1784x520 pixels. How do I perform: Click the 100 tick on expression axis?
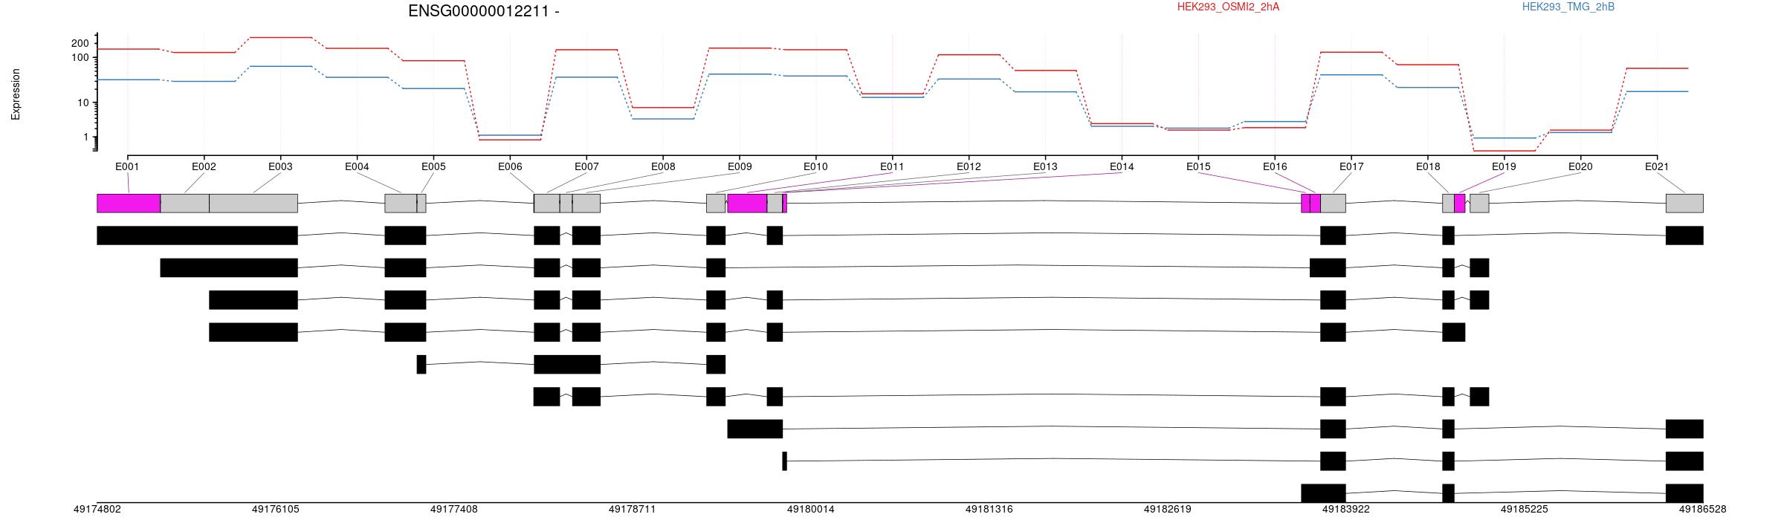tap(80, 57)
